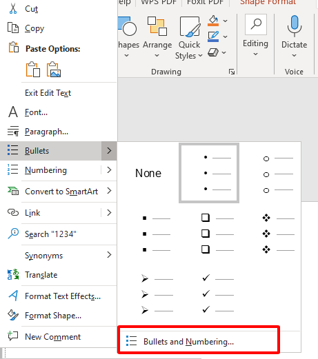The height and width of the screenshot is (359, 318).
Task: Choose the checkmark bullet style
Action: click(x=217, y=295)
